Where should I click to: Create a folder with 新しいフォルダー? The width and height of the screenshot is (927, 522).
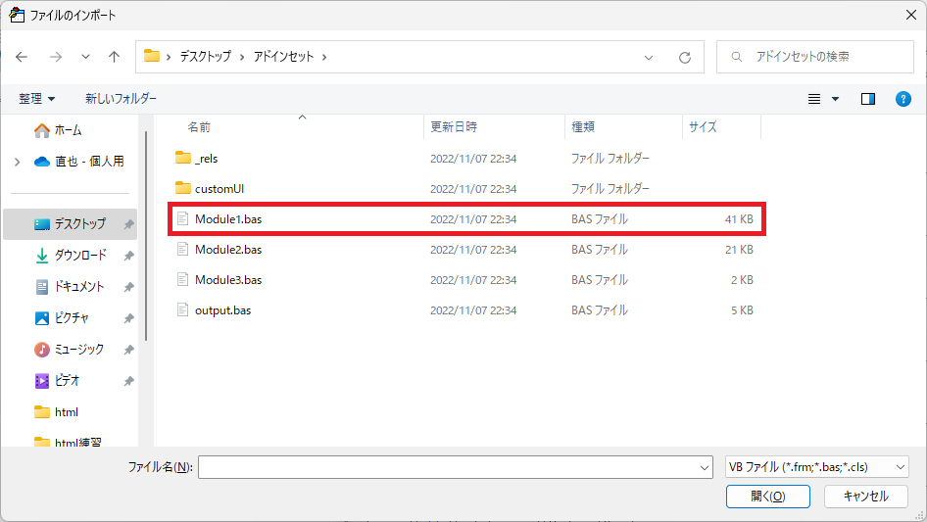pyautogui.click(x=121, y=99)
